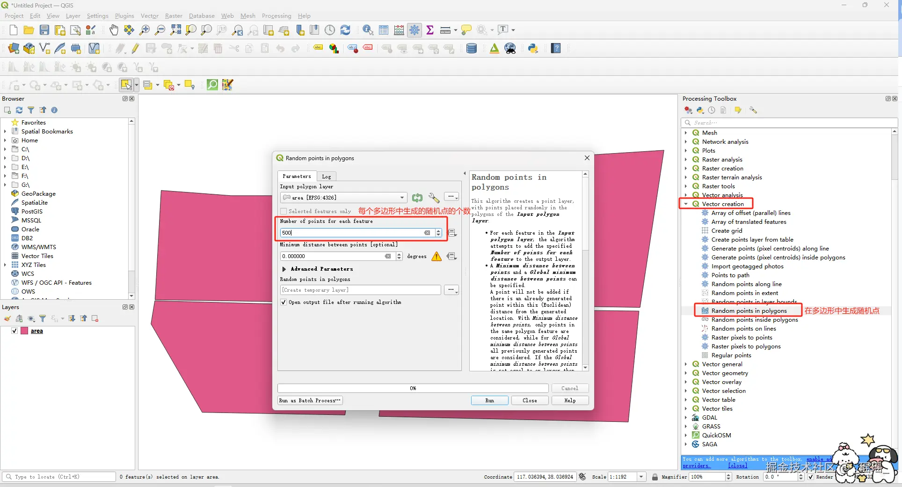The width and height of the screenshot is (902, 487).
Task: Open the Plugins menu
Action: [x=124, y=16]
